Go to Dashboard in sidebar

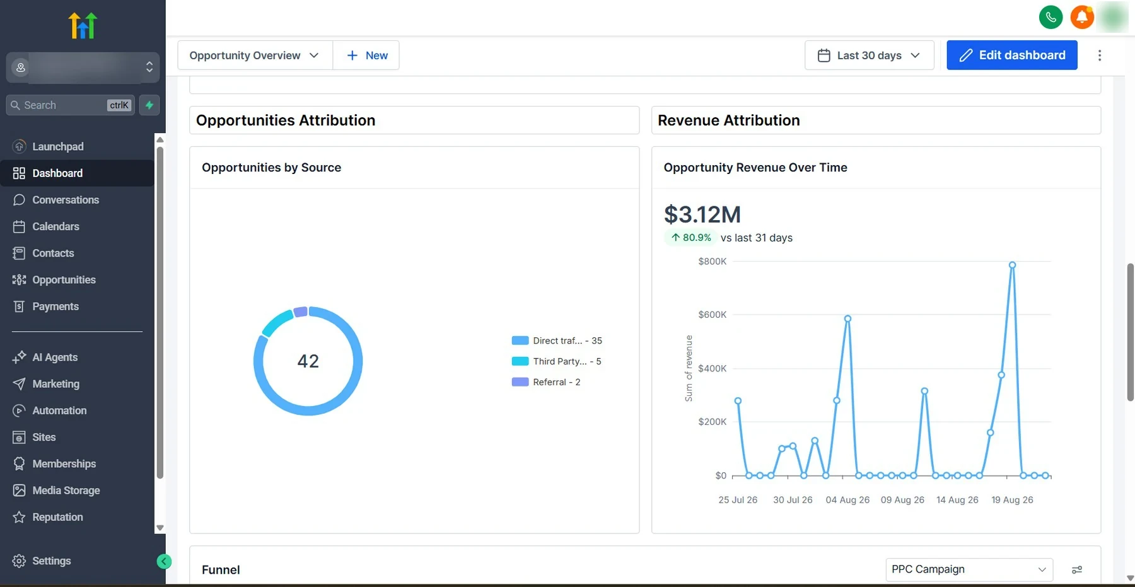[x=77, y=173]
